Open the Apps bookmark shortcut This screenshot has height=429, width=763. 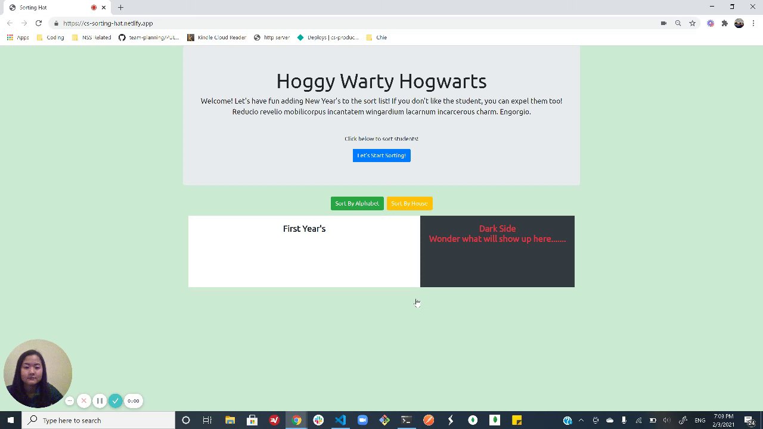click(18, 38)
